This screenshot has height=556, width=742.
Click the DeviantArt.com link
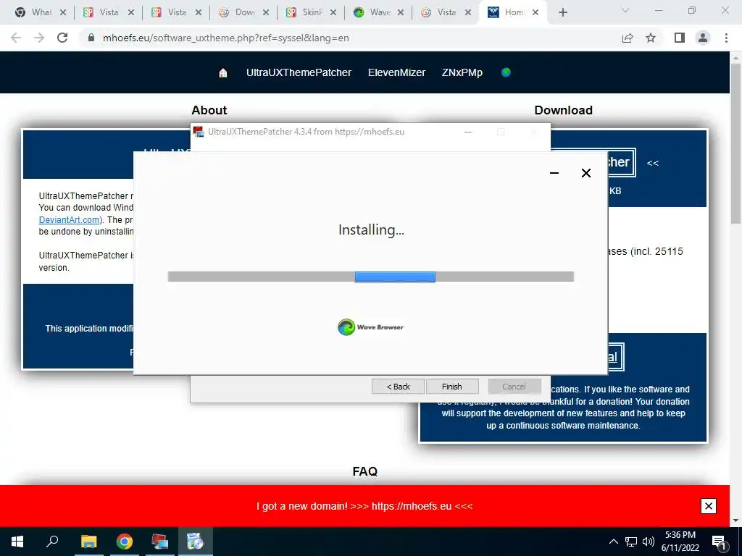[x=69, y=220]
